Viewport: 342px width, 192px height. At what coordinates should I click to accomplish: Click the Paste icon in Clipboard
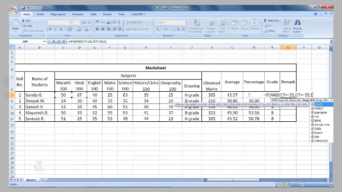[x=15, y=25]
